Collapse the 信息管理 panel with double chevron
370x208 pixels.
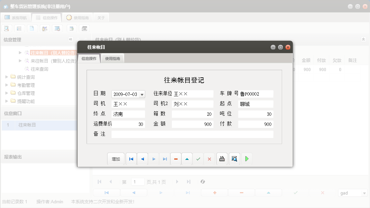(x=70, y=39)
